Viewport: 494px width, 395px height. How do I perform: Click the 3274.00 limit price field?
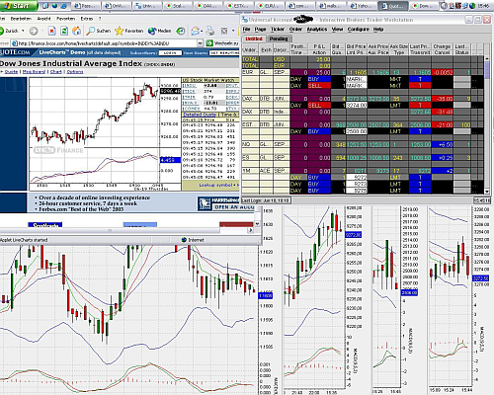pos(357,106)
